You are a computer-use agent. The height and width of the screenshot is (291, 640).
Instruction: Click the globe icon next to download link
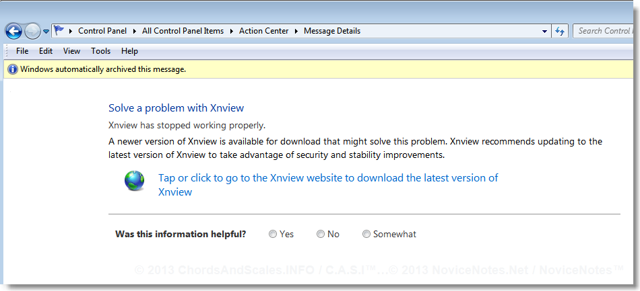(134, 181)
